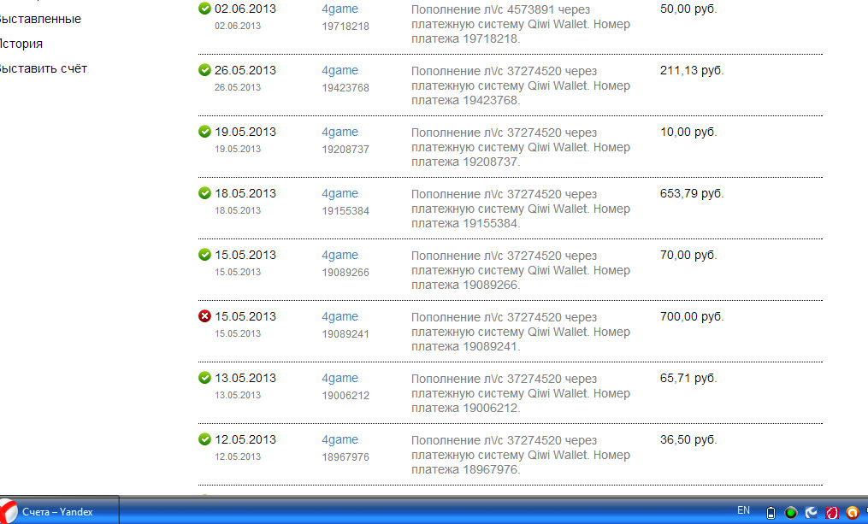This screenshot has width=868, height=524.
Task: Open 4game link in 19718218 row
Action: tap(340, 9)
